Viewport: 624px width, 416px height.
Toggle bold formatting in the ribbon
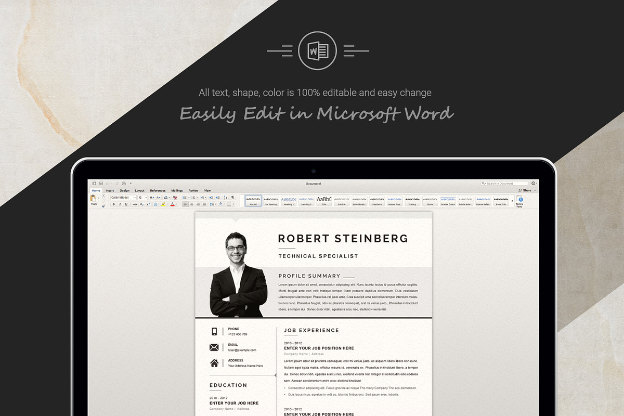tap(113, 204)
